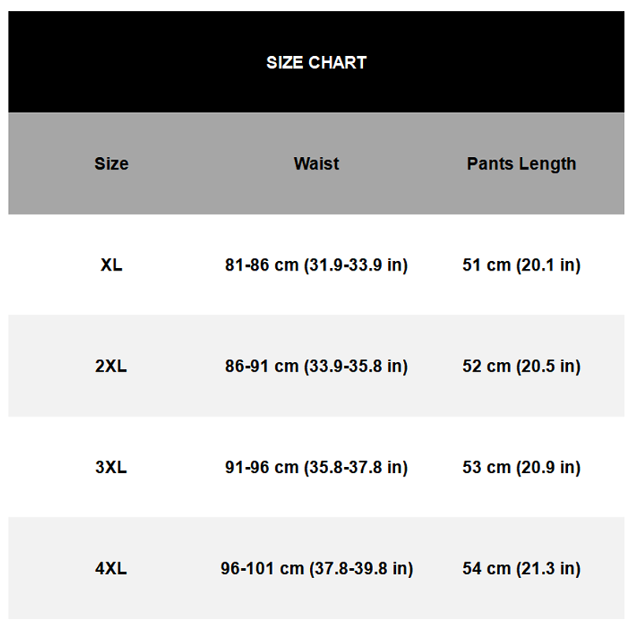Click the 54 cm pants length cell
631x631 pixels.
click(x=521, y=569)
